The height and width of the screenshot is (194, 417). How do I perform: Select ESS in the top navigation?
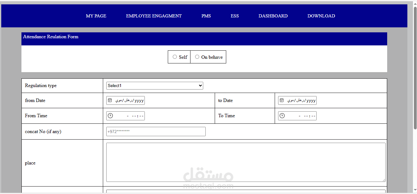[235, 16]
